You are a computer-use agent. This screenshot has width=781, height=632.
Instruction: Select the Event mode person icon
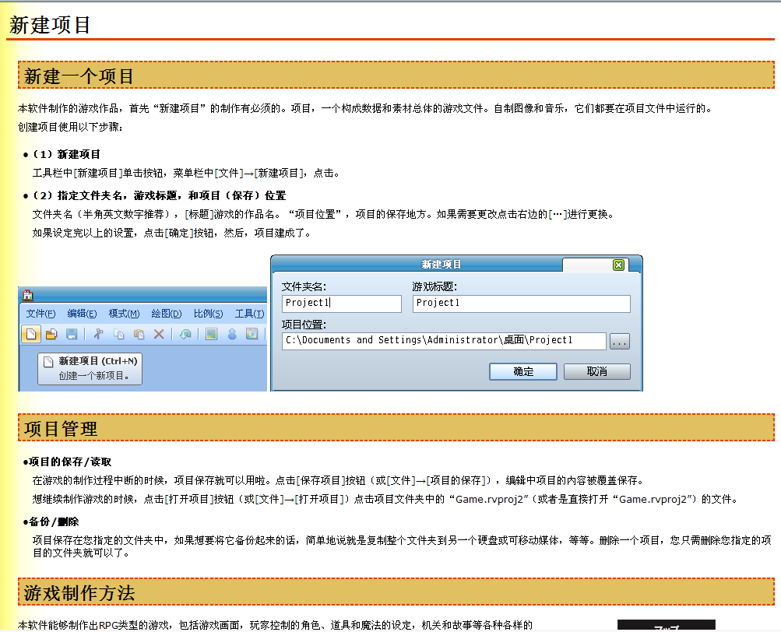[231, 334]
